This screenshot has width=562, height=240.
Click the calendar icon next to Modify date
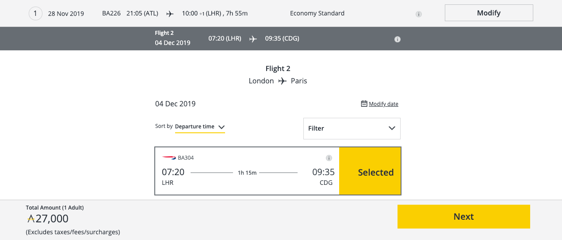coord(364,104)
